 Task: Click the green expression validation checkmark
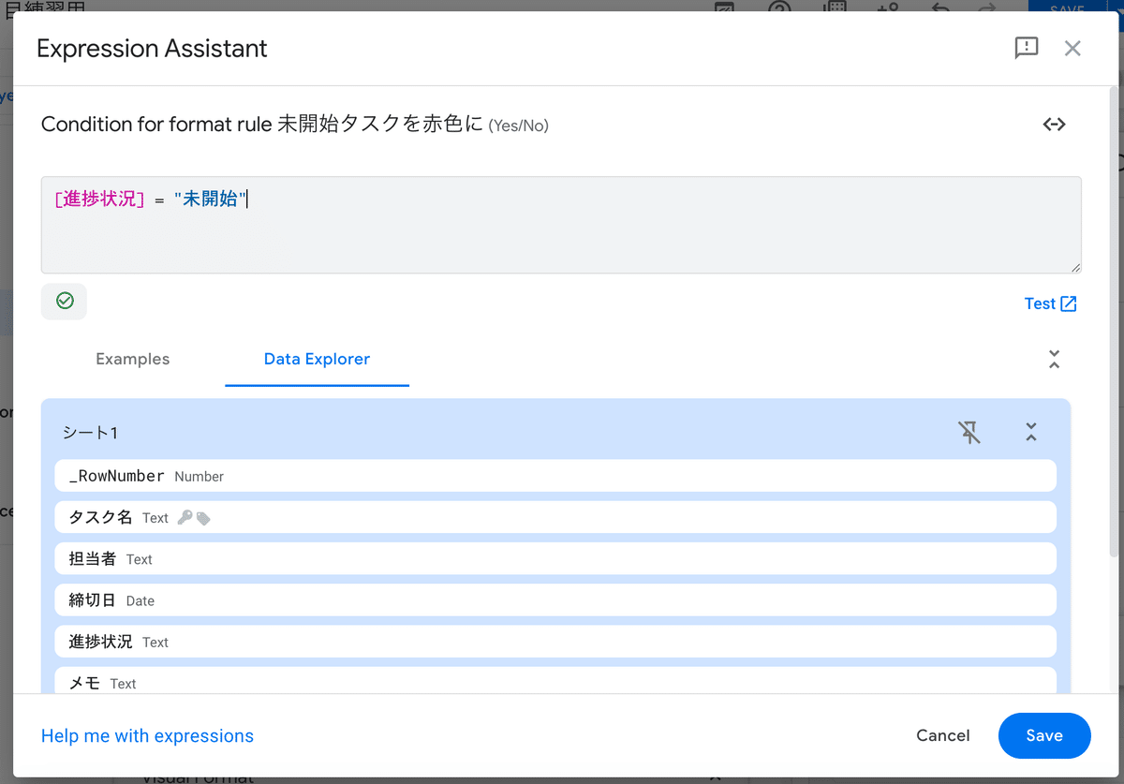(x=64, y=301)
